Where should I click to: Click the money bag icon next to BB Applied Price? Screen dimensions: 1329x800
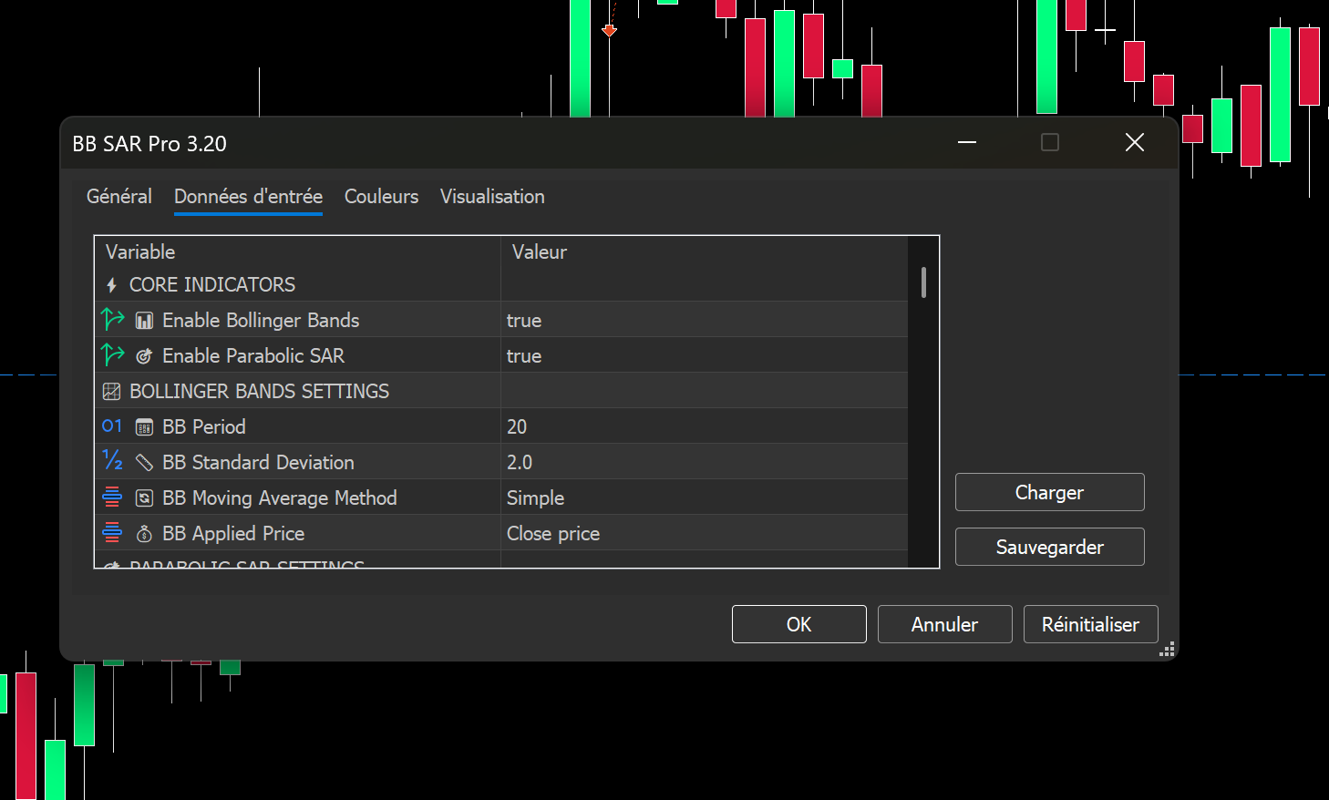click(x=144, y=533)
